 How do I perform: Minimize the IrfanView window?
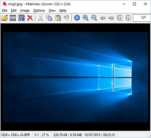[124, 4]
